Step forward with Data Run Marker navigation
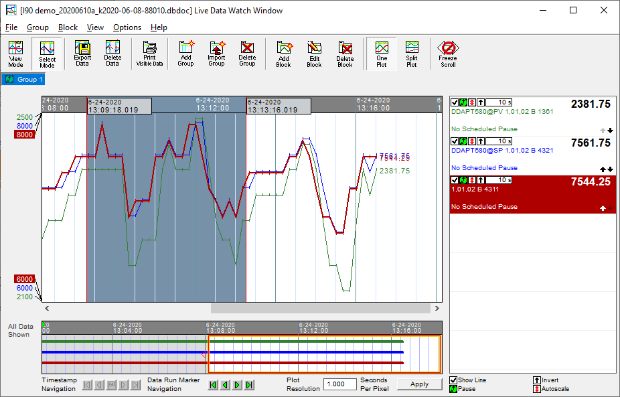The image size is (620, 397). click(x=236, y=384)
